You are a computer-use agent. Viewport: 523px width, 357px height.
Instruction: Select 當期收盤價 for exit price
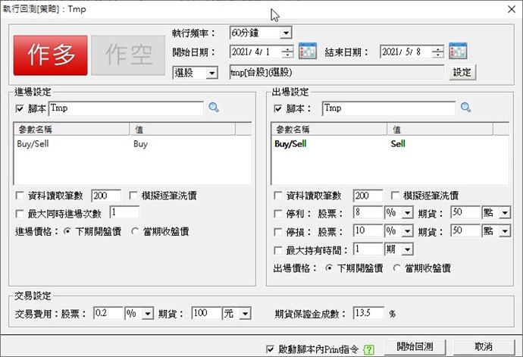click(397, 268)
